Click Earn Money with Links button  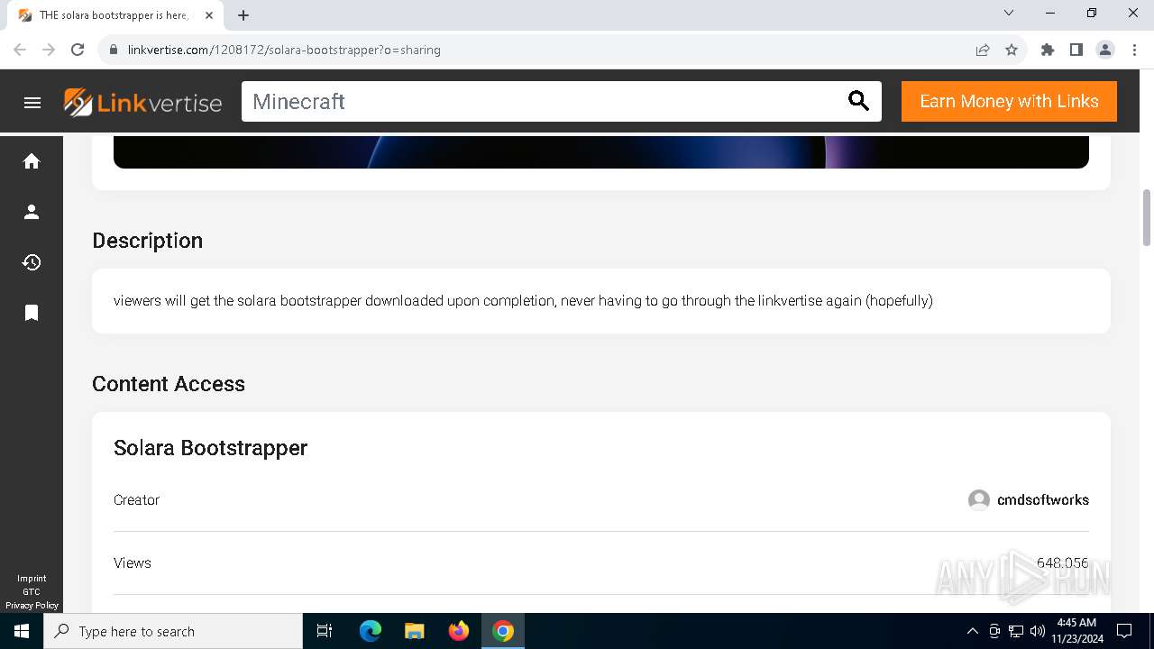[x=1009, y=101]
